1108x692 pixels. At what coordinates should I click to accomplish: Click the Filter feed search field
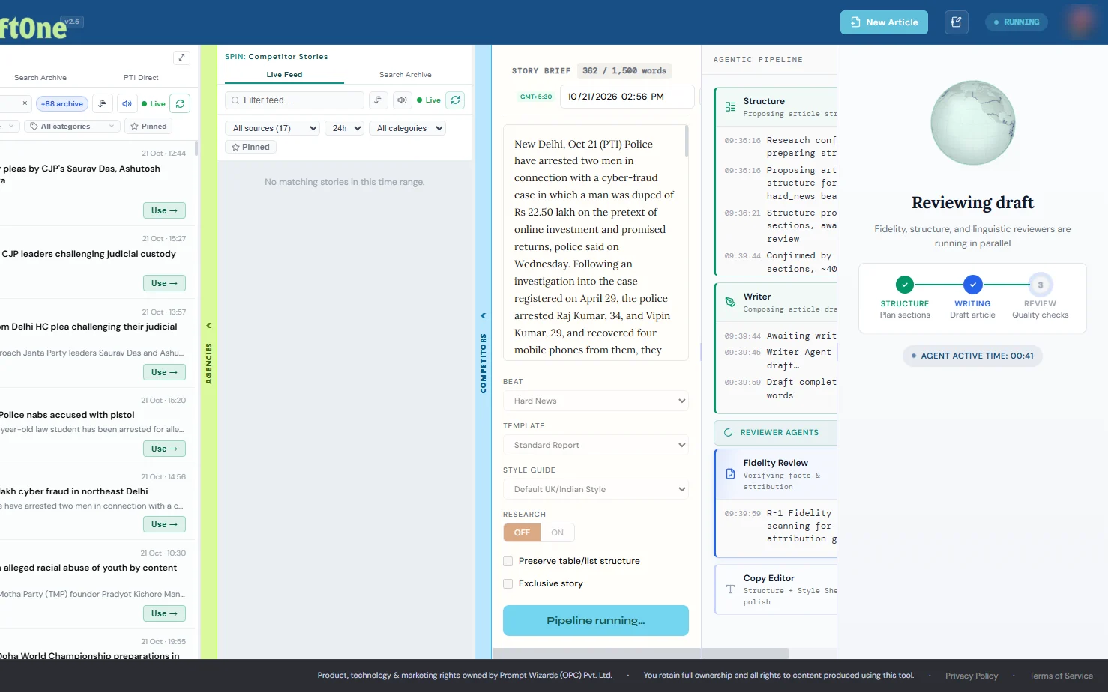click(295, 100)
